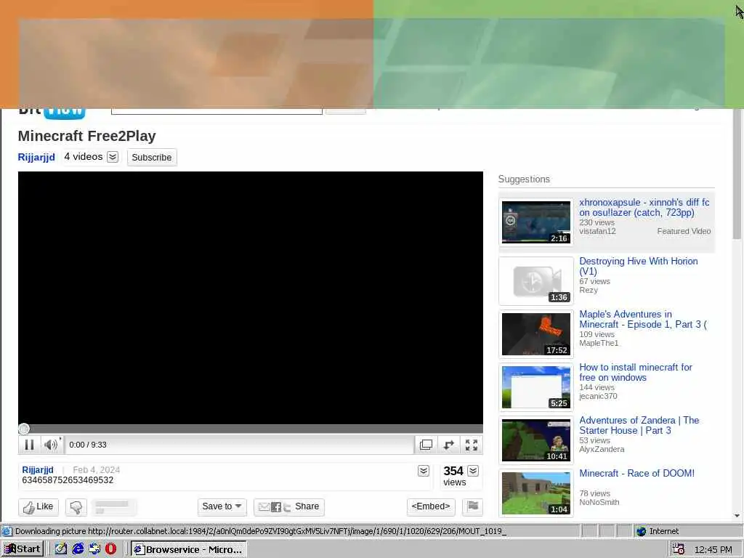
Task: Launch Internet Explorer from quick launch
Action: pyautogui.click(x=78, y=549)
